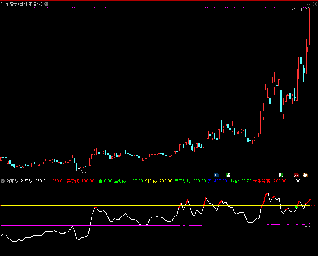Open the 榜 ranking list marker
This screenshot has height=256, width=318.
click(x=305, y=175)
